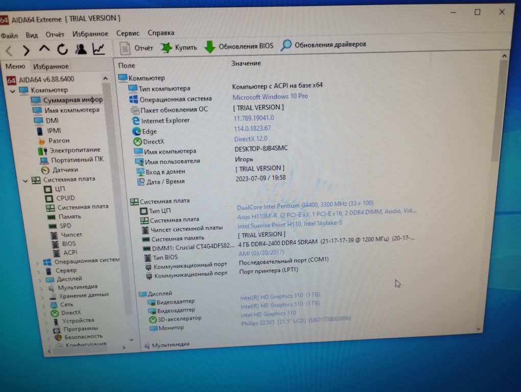Open the Отчёт menu in menu bar
This screenshot has width=521, height=392.
tap(55, 35)
